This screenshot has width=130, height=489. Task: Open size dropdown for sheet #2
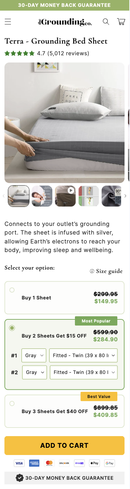pyautogui.click(x=84, y=372)
